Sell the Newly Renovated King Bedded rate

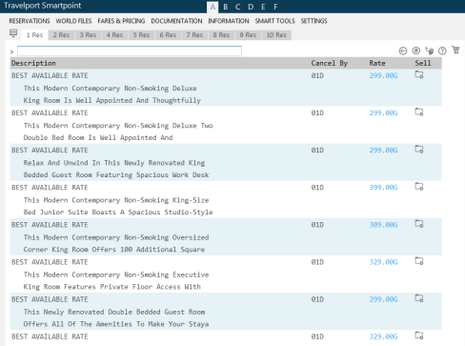click(x=419, y=150)
